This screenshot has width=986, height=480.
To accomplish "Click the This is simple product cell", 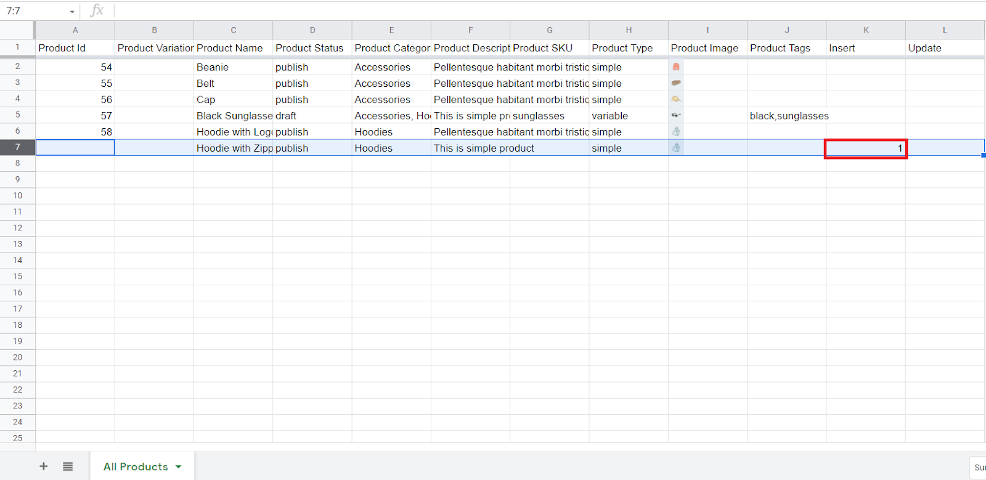I will [470, 148].
